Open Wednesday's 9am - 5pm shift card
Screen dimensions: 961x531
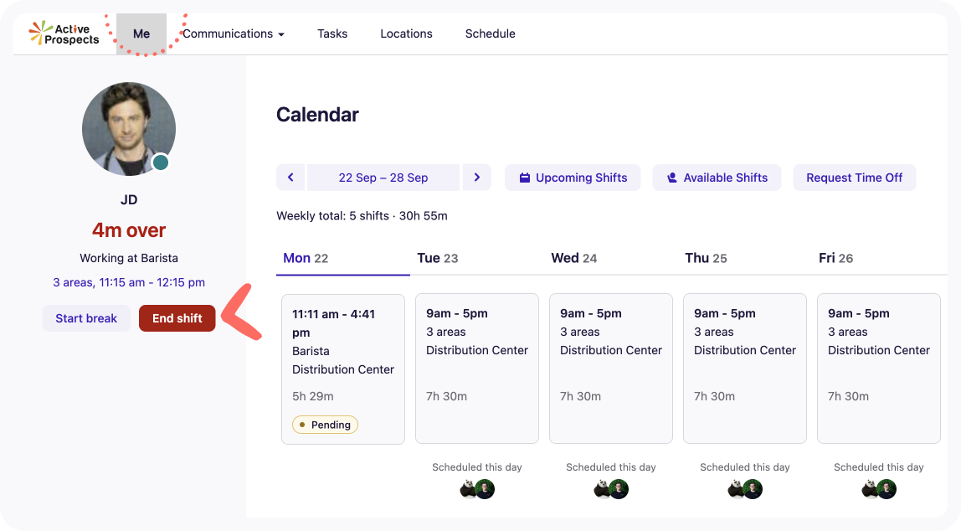click(x=611, y=368)
